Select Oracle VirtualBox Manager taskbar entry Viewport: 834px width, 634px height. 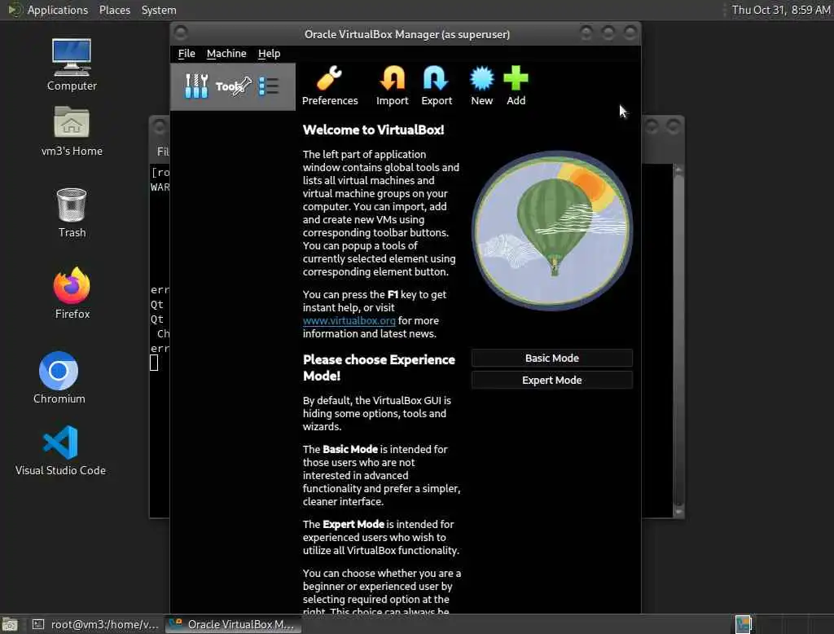tap(233, 624)
